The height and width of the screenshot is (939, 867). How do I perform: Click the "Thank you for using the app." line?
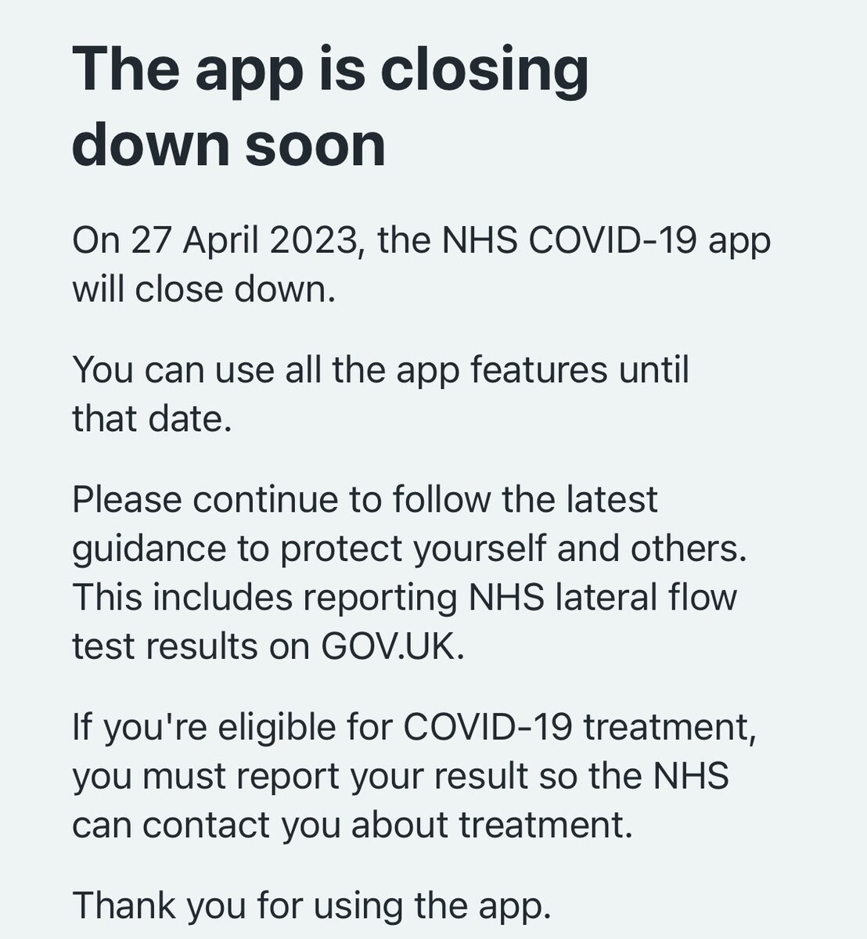(x=312, y=907)
